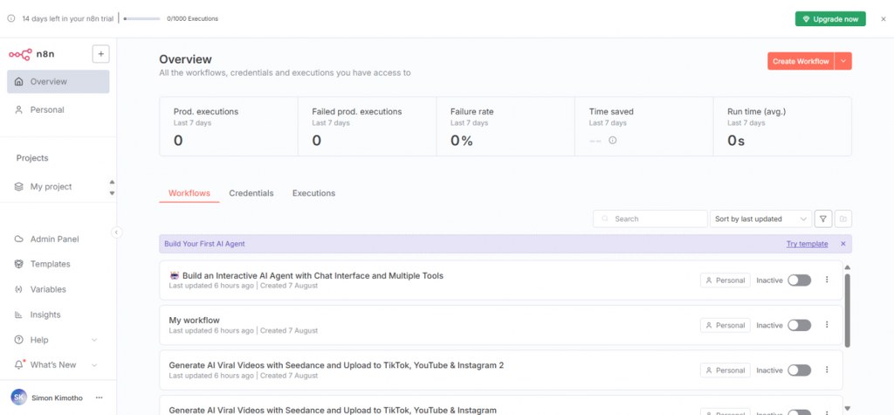Click the workflow list scrollbar thumb
This screenshot has height=415, width=894.
coord(847,310)
